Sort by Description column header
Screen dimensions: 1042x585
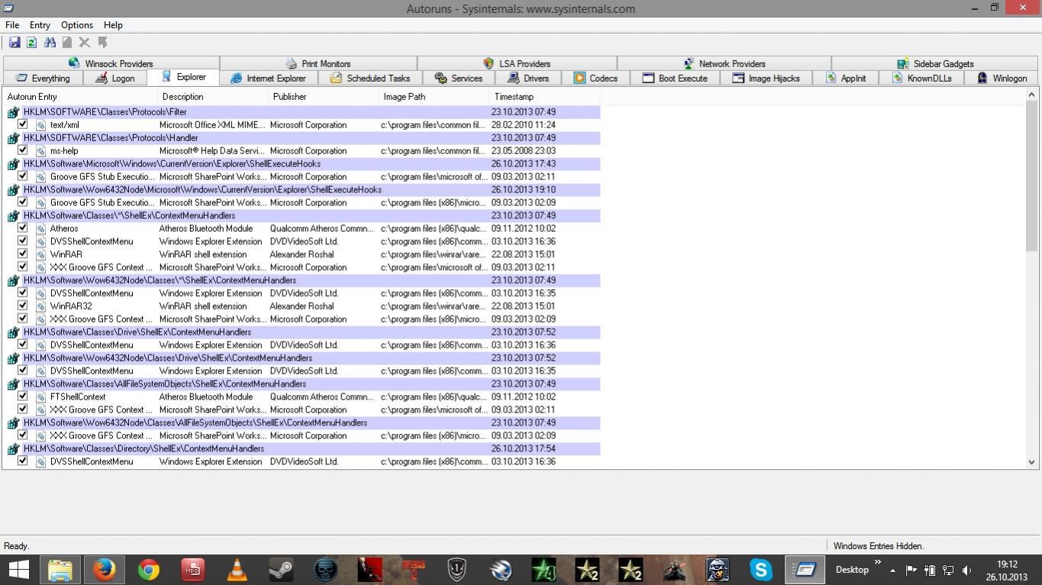(x=213, y=97)
